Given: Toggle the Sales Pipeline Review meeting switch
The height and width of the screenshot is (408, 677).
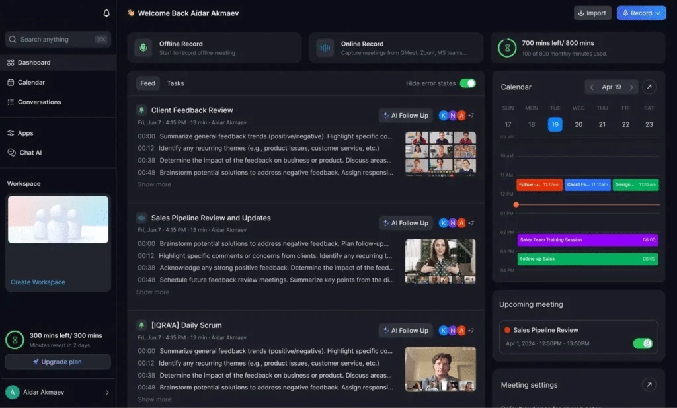Looking at the screenshot, I should tap(643, 343).
